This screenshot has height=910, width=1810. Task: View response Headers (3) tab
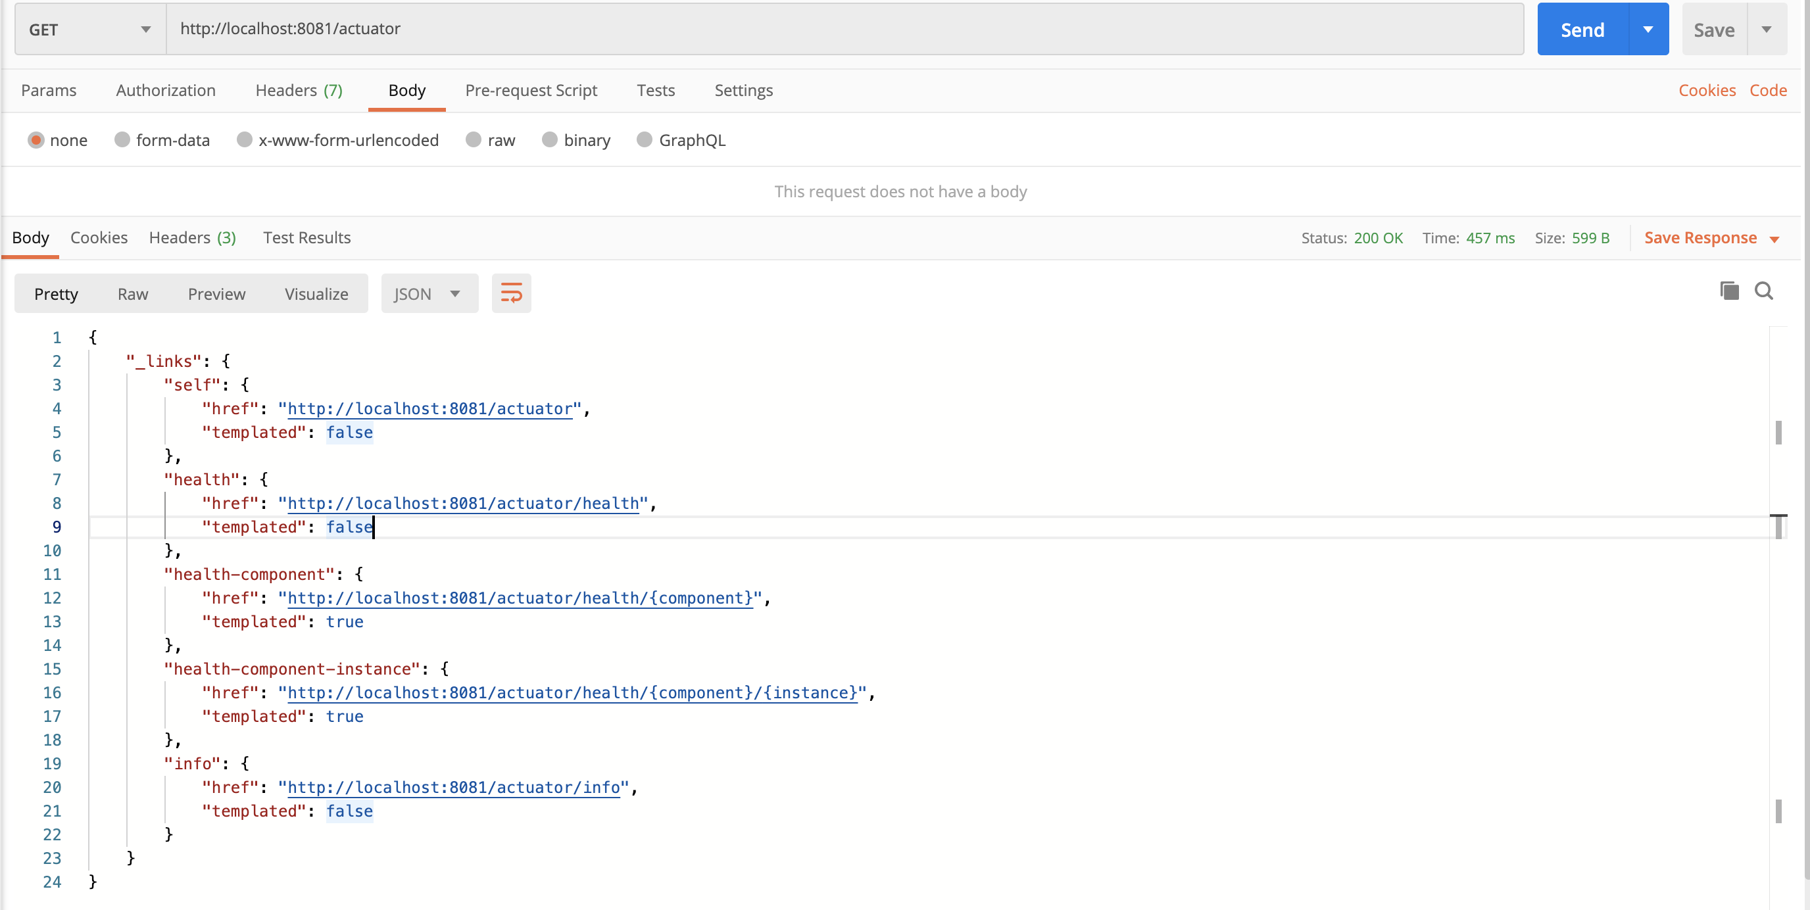coord(192,237)
